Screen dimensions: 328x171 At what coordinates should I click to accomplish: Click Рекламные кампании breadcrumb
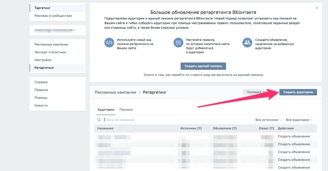tap(115, 92)
